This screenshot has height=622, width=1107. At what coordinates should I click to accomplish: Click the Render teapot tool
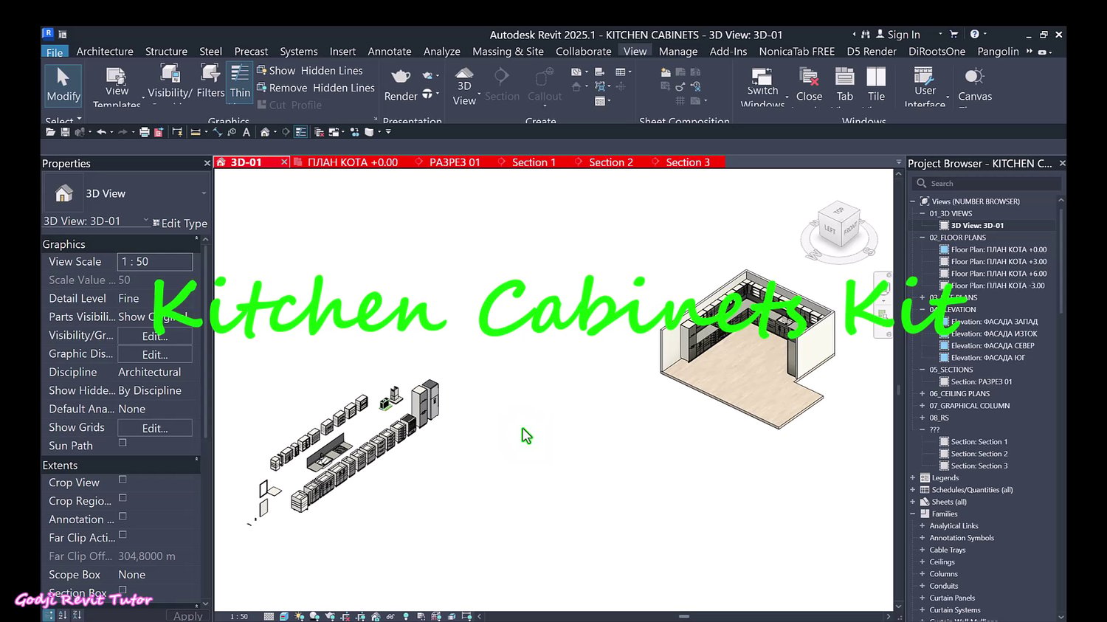(x=401, y=86)
